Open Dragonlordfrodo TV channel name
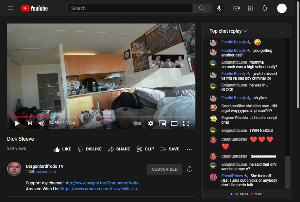Viewport: 300px width, 202px height. 44,166
